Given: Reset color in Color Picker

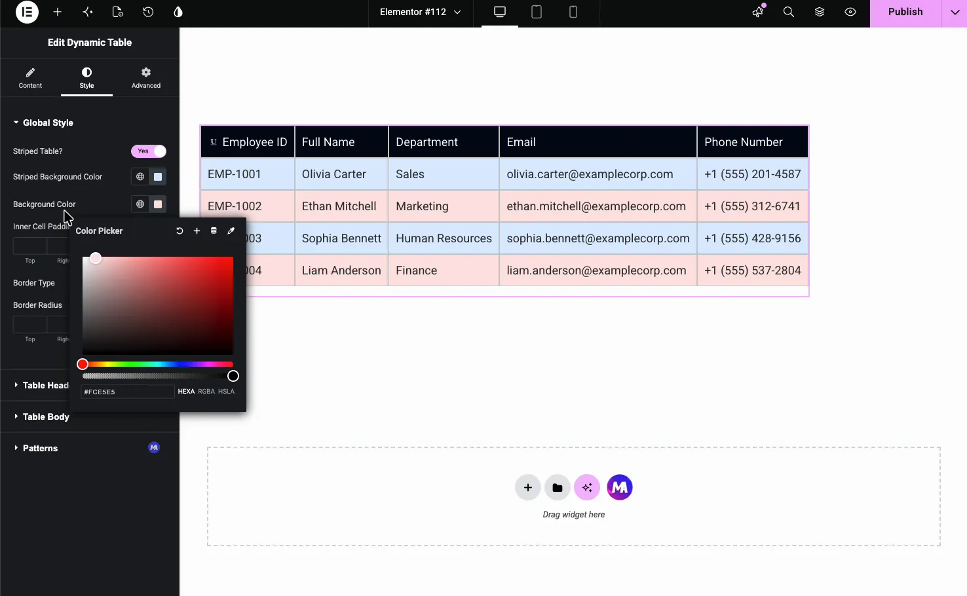Looking at the screenshot, I should 180,231.
